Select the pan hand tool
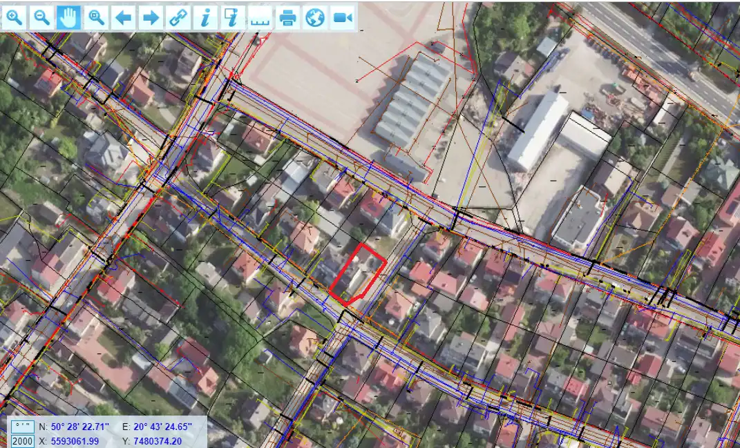 tap(68, 17)
